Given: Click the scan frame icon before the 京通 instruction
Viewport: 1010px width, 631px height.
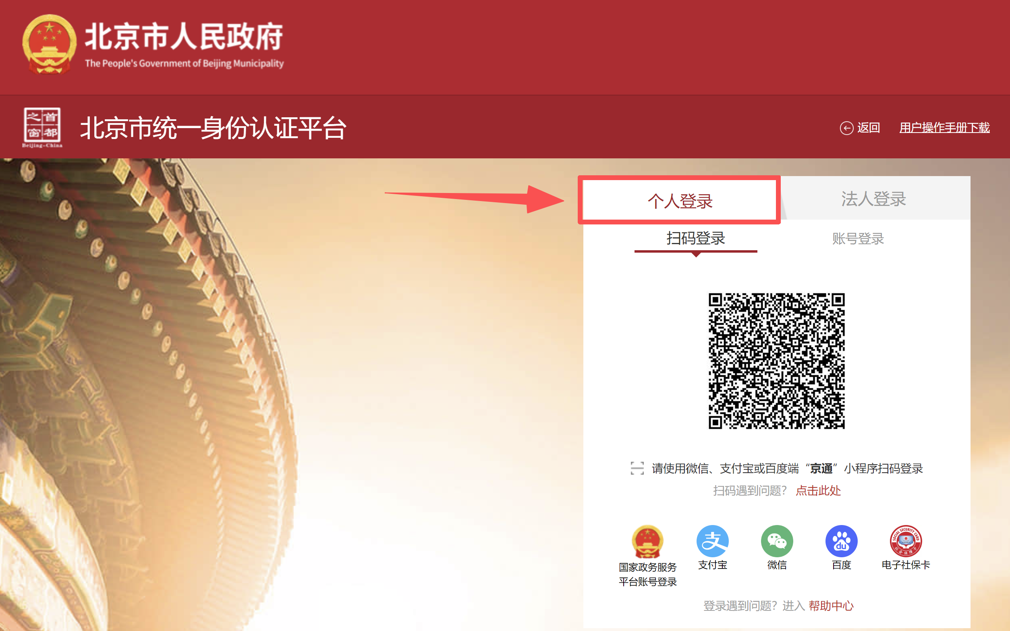Looking at the screenshot, I should [x=637, y=468].
